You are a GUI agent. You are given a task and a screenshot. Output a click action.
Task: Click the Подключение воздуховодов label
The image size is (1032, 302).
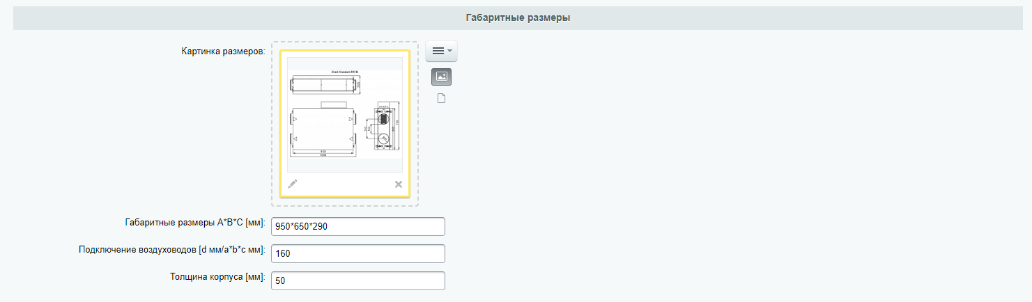click(x=172, y=249)
